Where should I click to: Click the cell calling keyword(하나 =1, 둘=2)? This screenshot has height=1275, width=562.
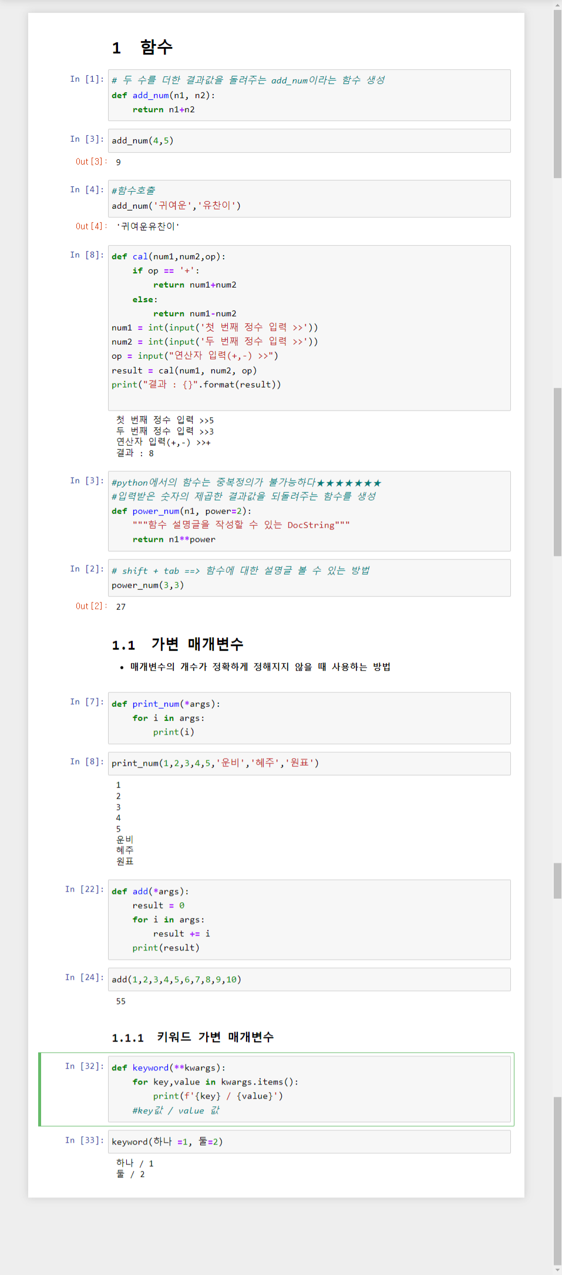coord(309,1142)
